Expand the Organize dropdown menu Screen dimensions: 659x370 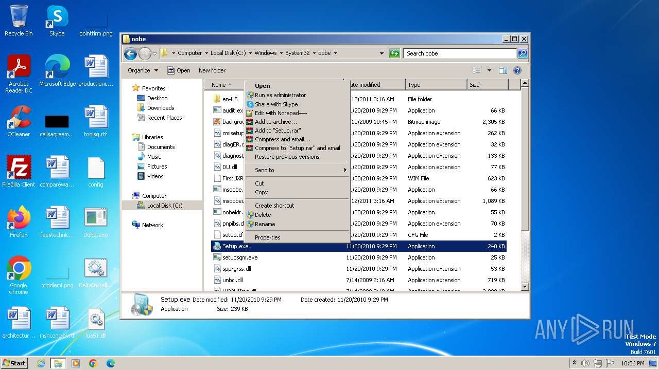point(143,70)
